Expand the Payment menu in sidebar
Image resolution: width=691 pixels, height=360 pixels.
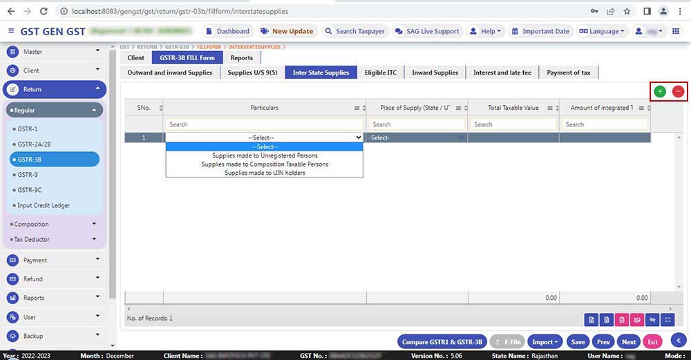pyautogui.click(x=55, y=260)
